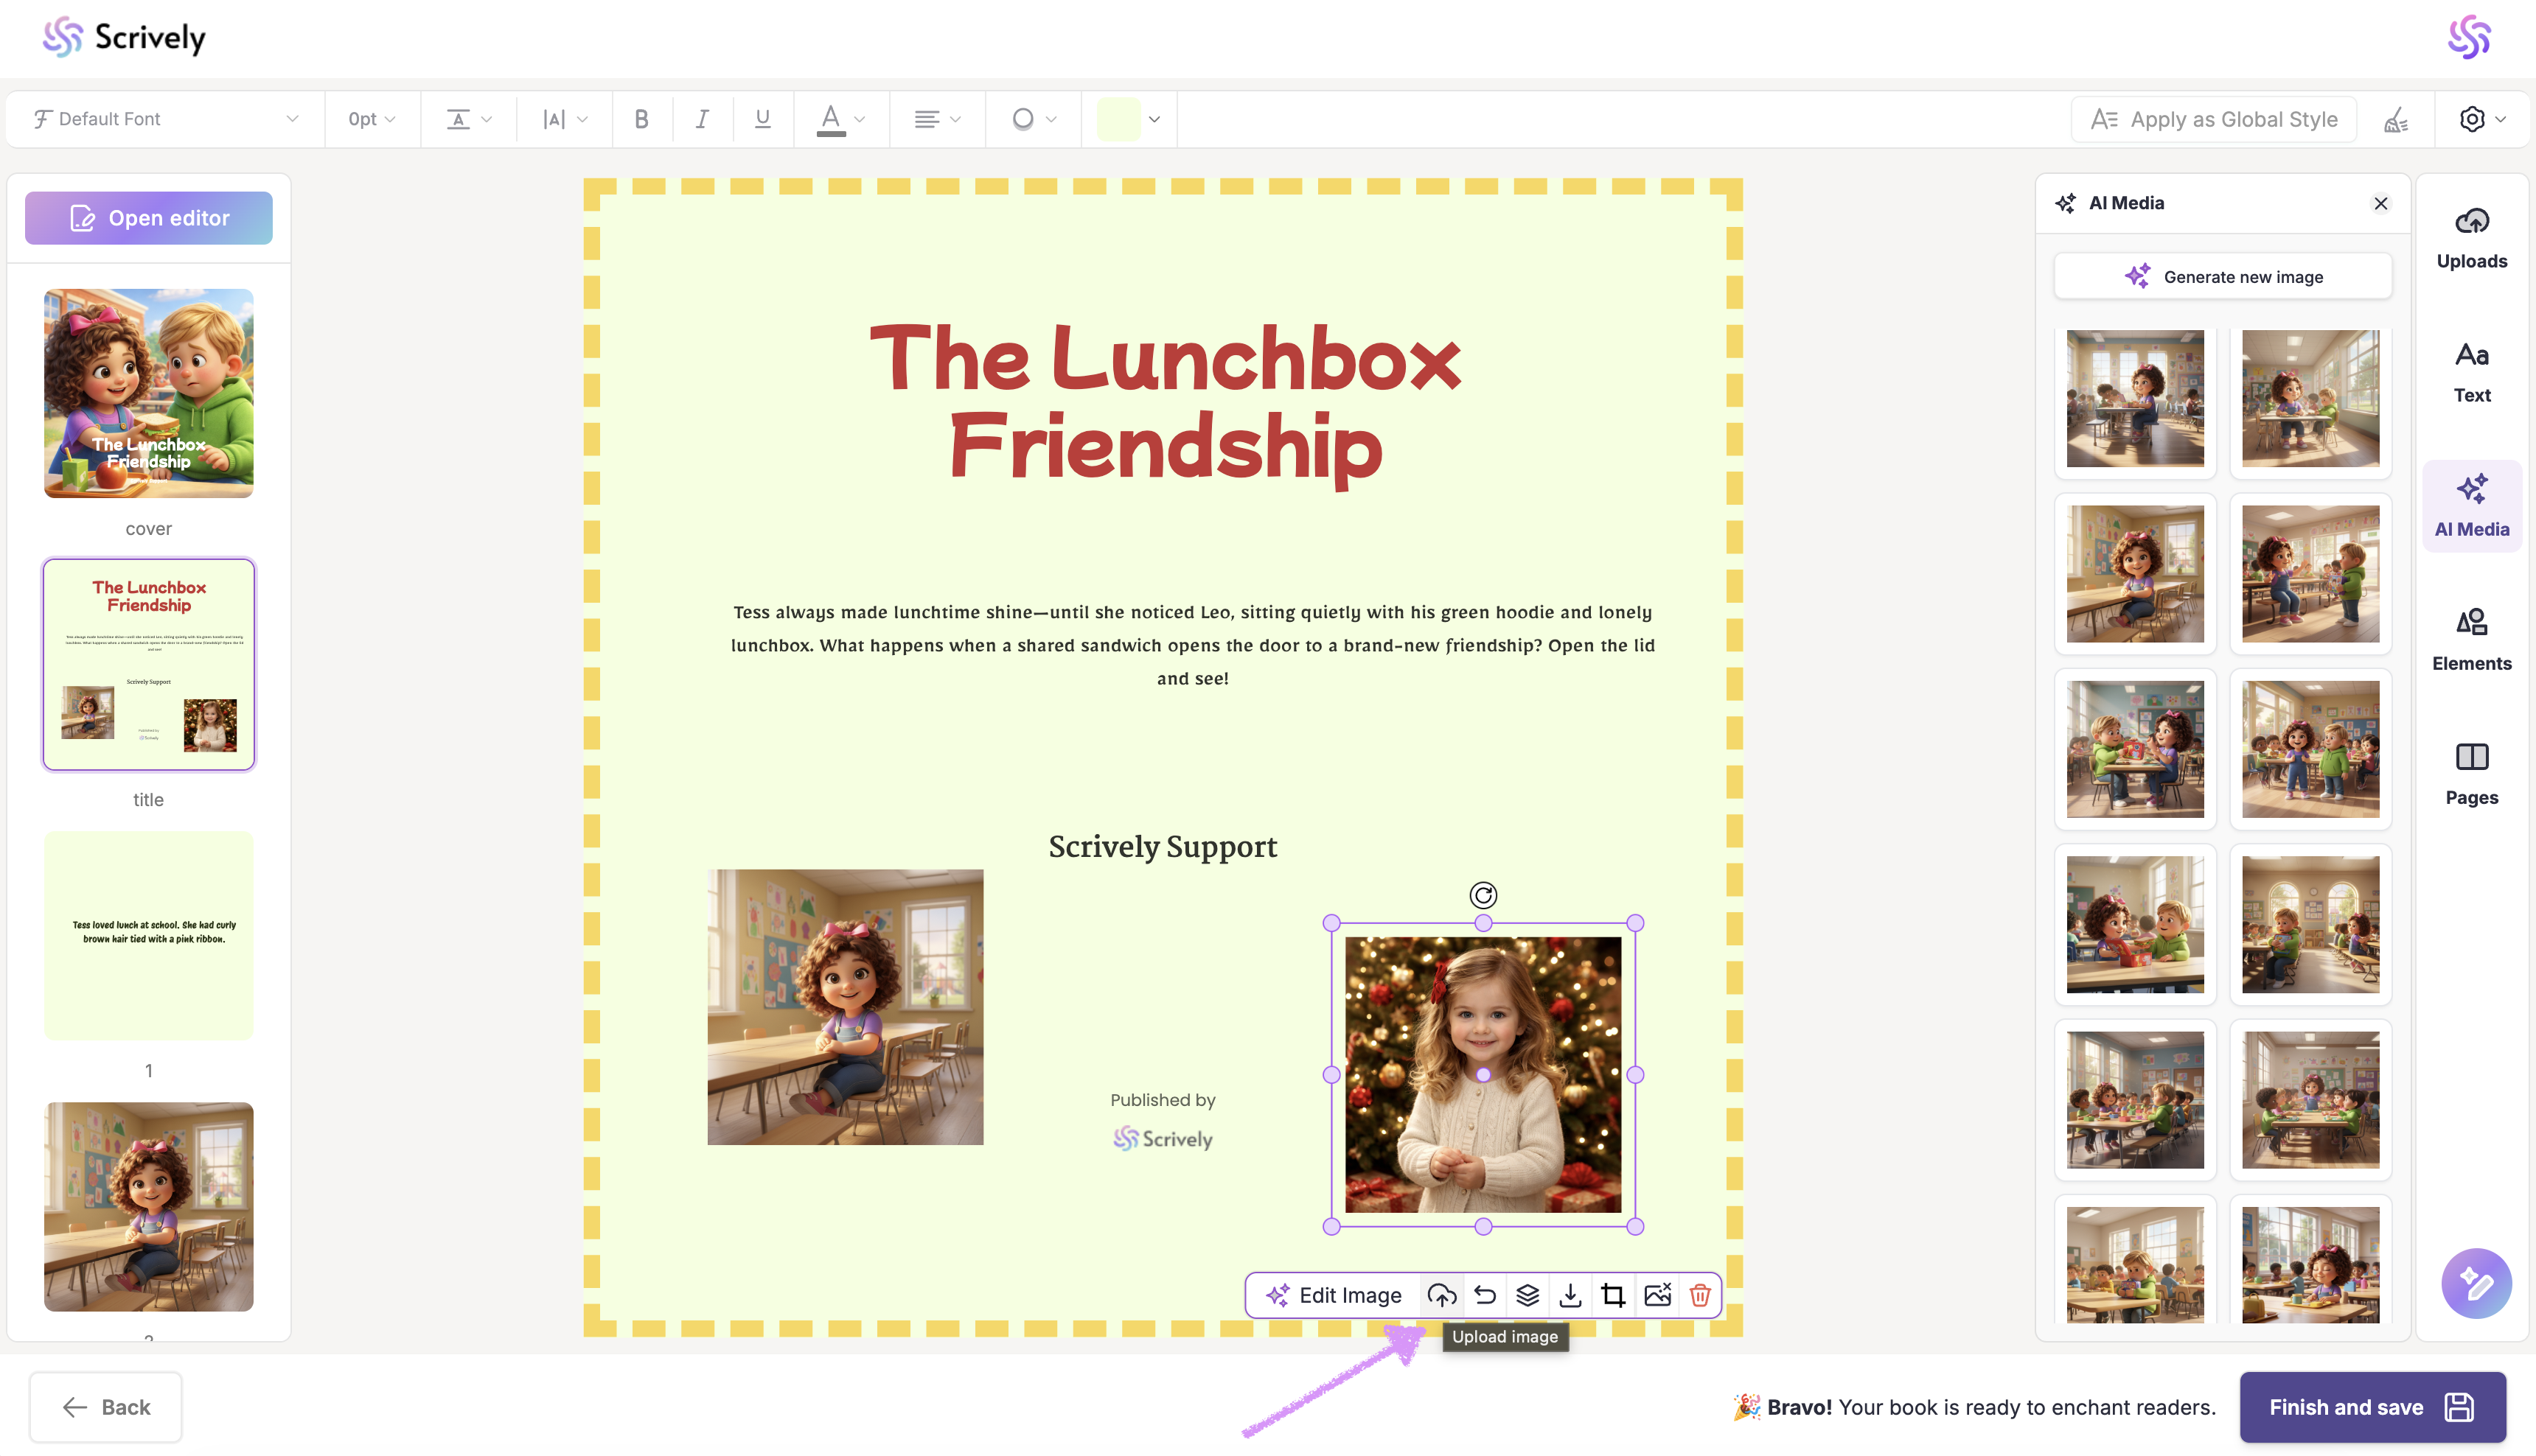Click the crop icon in image toolbar
Screen dimensions: 2536x1456
tap(1612, 1295)
